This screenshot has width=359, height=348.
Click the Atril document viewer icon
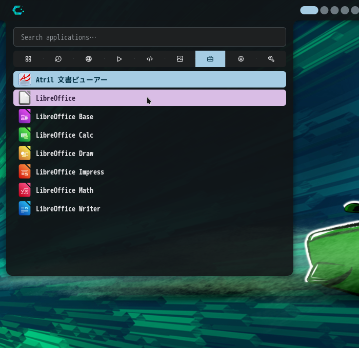[x=25, y=79]
